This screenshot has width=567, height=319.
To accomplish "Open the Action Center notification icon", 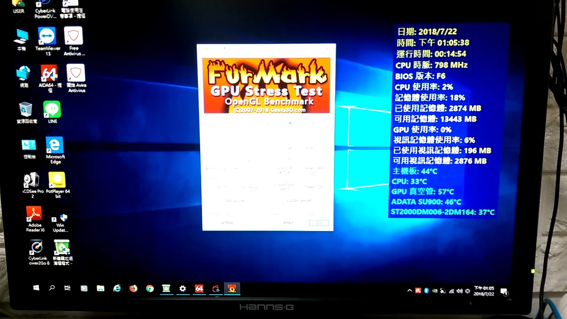I will point(504,292).
